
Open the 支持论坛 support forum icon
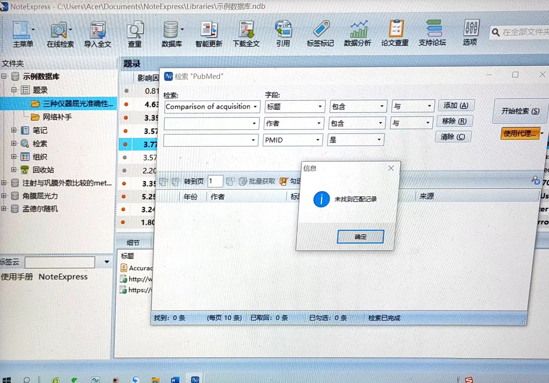(434, 29)
